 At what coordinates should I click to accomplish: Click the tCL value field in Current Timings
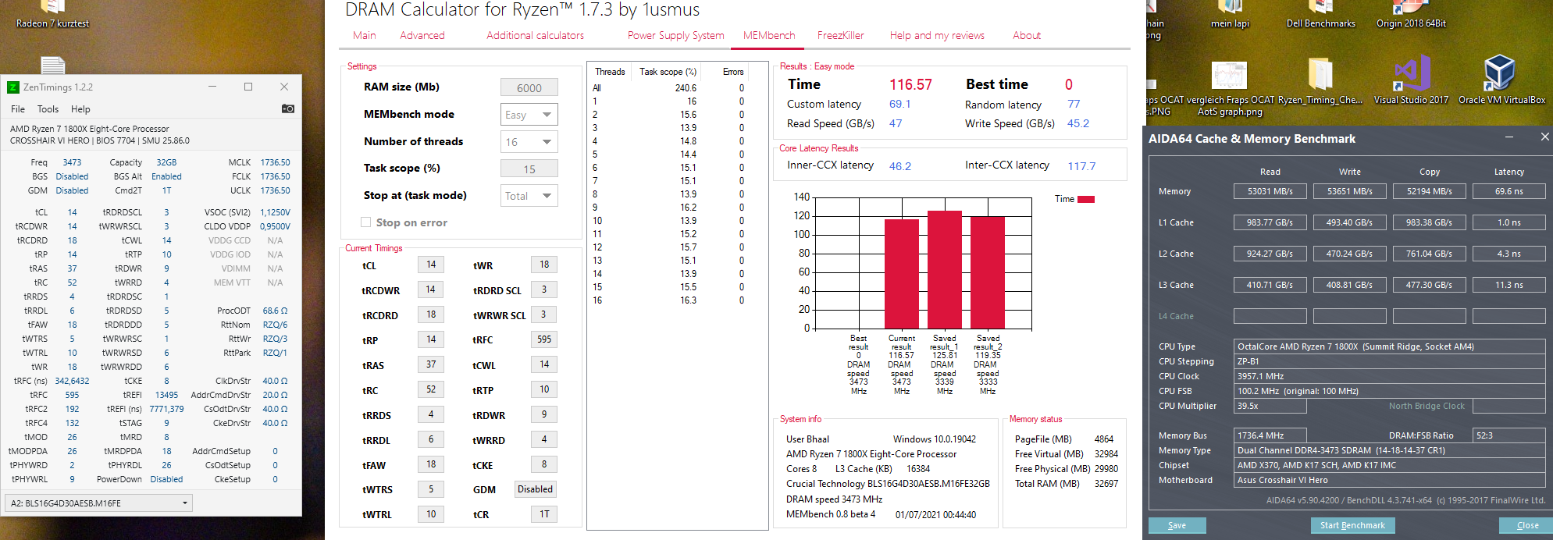click(431, 265)
